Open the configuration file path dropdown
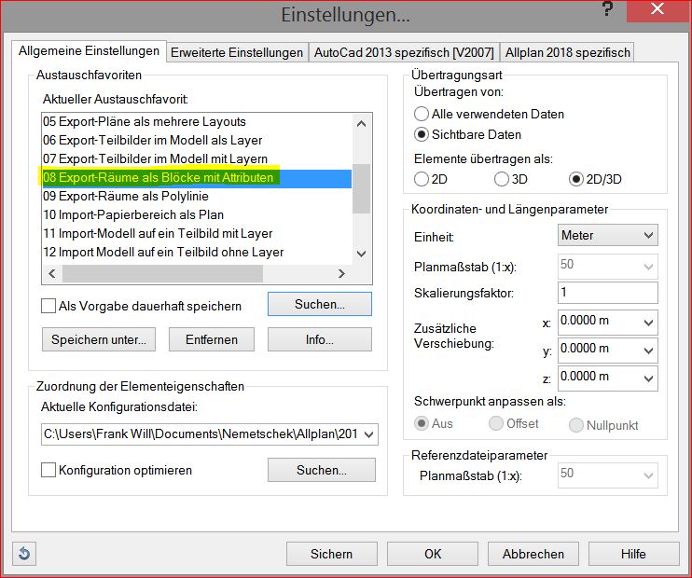Viewport: 692px width, 578px height. tap(369, 434)
